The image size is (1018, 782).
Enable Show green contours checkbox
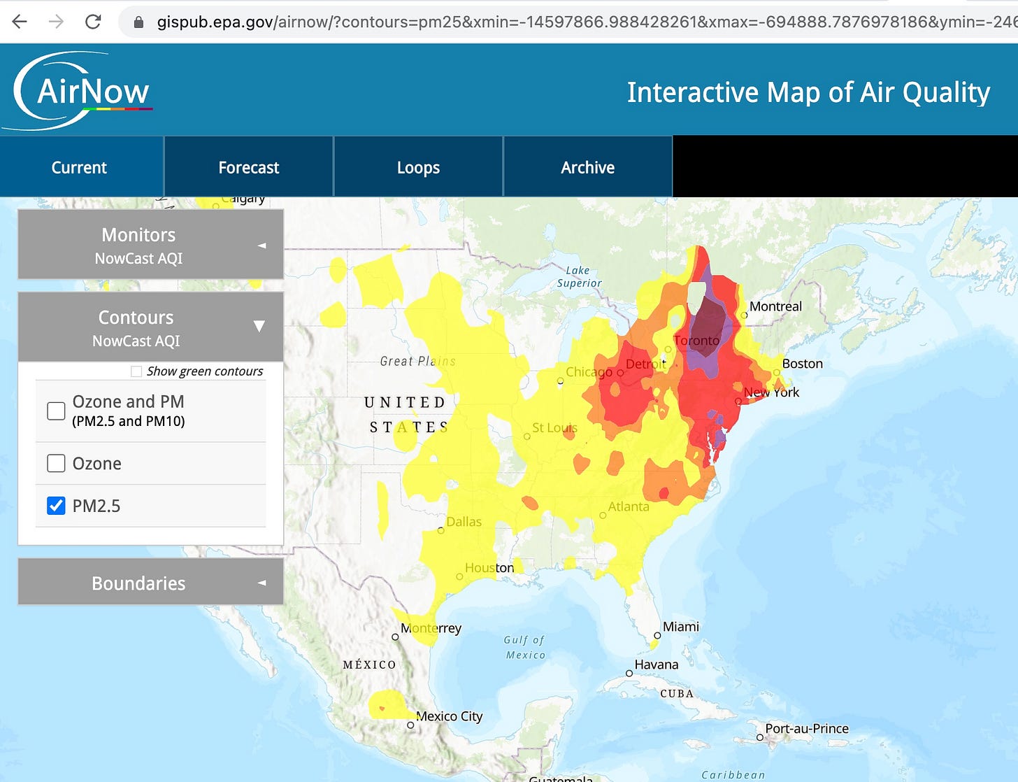point(136,371)
